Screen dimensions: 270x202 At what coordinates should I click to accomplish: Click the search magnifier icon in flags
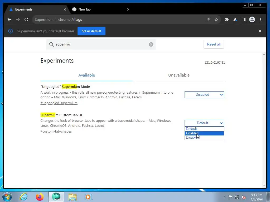tap(51, 44)
